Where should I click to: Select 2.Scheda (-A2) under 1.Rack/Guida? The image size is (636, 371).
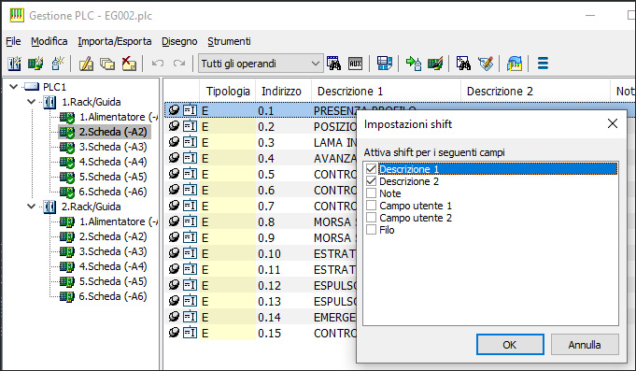[113, 132]
